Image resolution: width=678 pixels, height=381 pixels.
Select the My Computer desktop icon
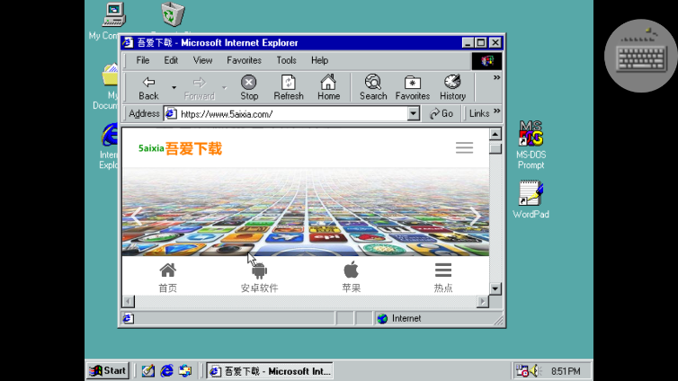click(x=109, y=21)
